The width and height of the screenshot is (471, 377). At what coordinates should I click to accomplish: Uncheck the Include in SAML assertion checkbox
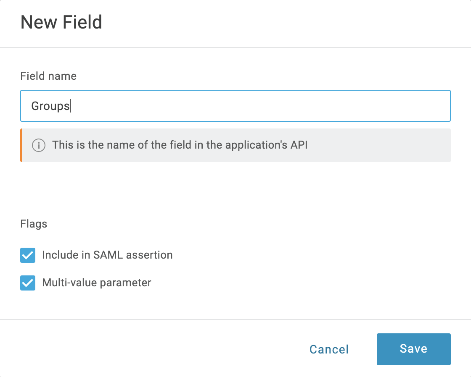coord(28,255)
